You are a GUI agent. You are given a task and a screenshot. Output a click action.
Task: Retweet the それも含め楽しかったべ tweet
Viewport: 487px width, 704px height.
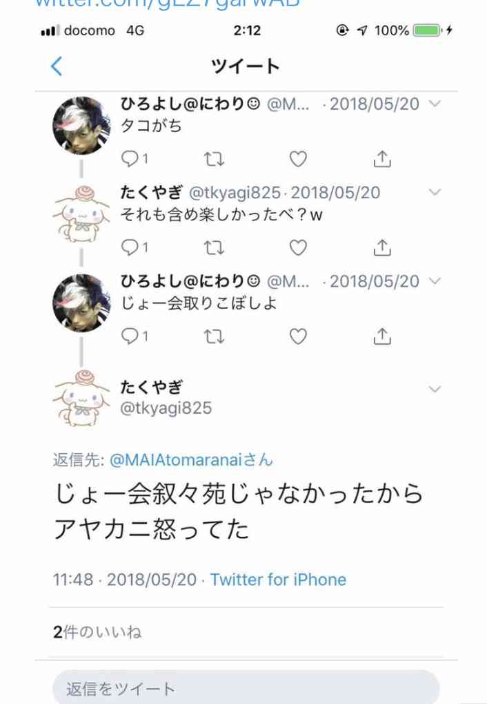point(214,247)
